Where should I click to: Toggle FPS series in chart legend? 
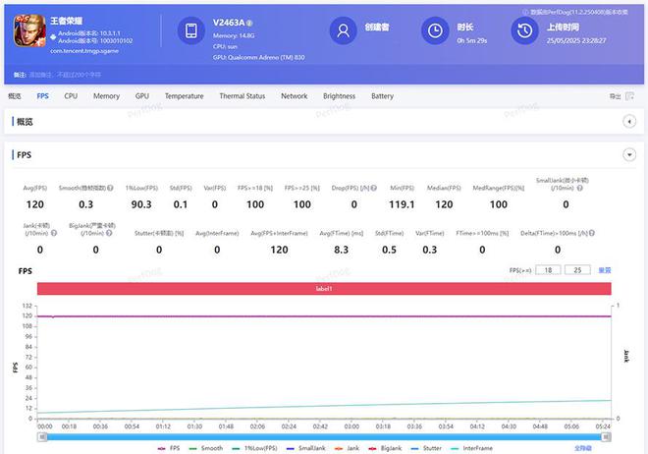point(169,448)
